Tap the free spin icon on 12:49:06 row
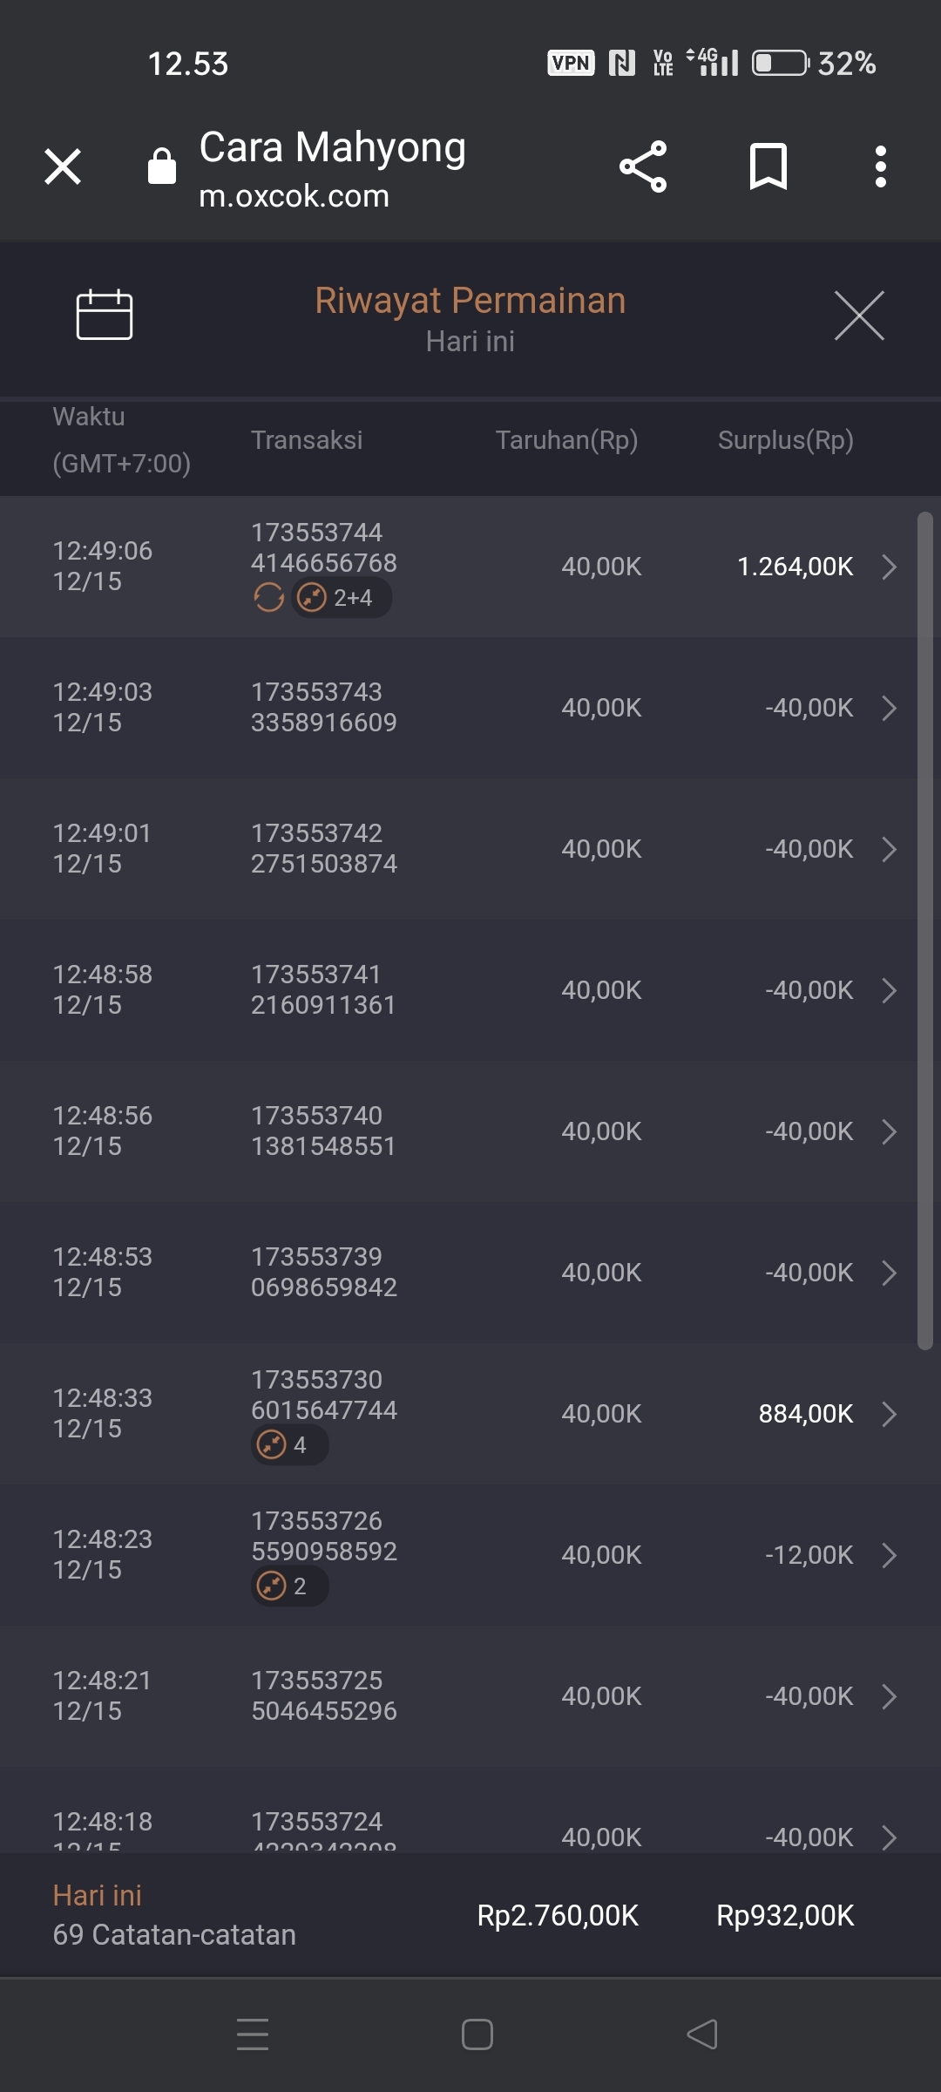Image resolution: width=941 pixels, height=2092 pixels. pyautogui.click(x=268, y=598)
